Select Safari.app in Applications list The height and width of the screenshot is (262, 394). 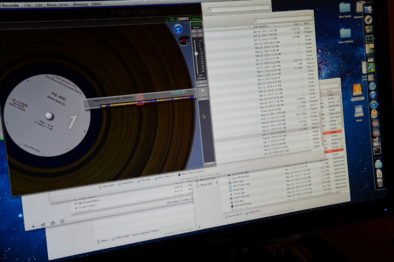[235, 181]
